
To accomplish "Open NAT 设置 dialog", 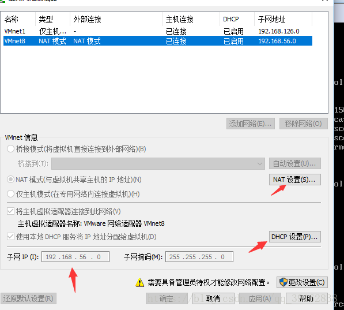I will click(x=295, y=180).
